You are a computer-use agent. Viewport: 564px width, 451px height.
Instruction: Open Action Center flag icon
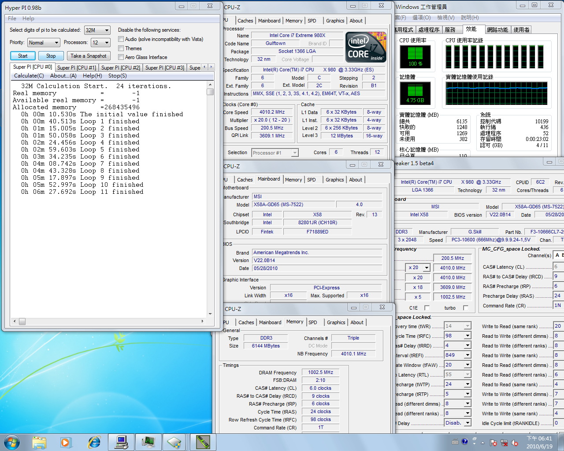pos(493,443)
